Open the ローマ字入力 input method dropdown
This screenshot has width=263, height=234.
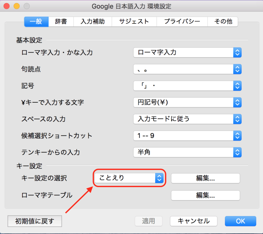(x=187, y=53)
